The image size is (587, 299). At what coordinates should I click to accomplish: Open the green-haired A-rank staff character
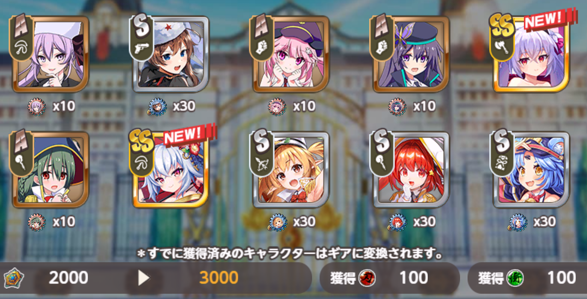(x=51, y=169)
